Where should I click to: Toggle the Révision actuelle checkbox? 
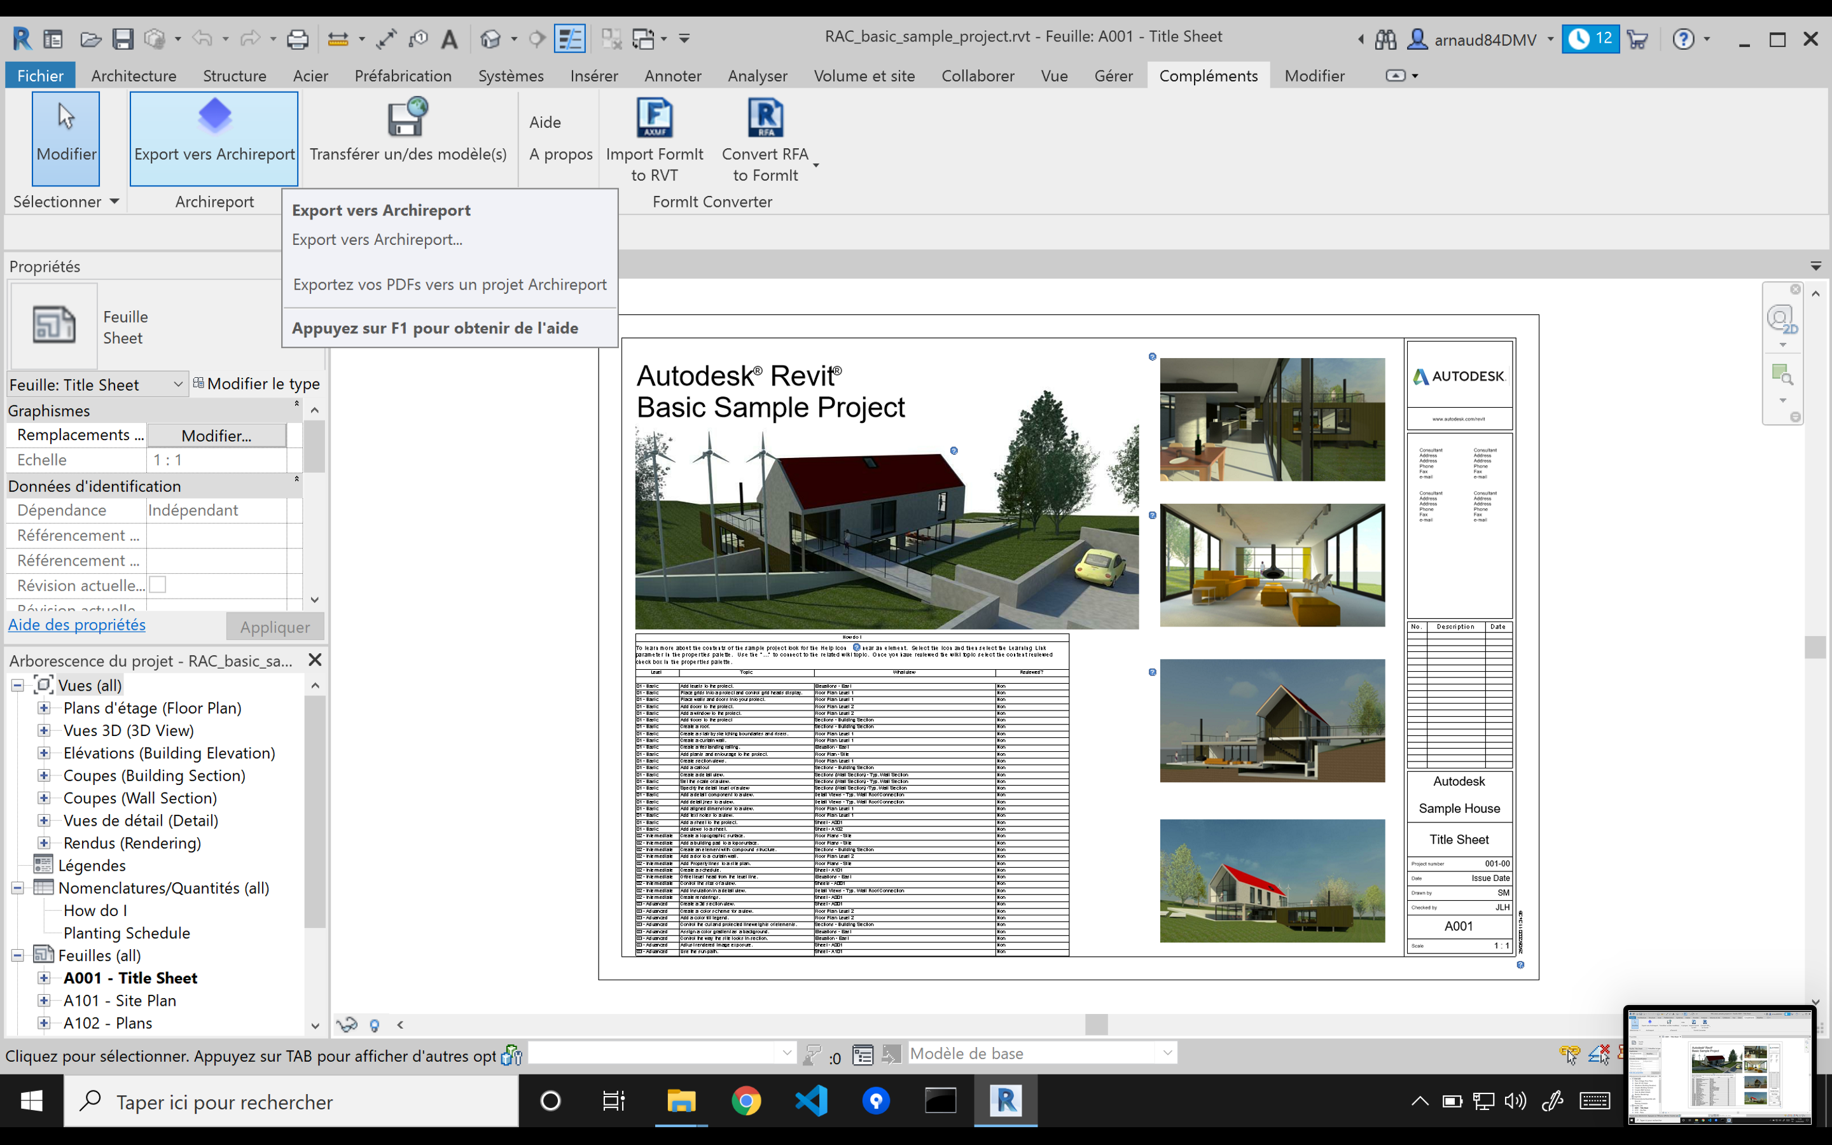[x=158, y=585]
